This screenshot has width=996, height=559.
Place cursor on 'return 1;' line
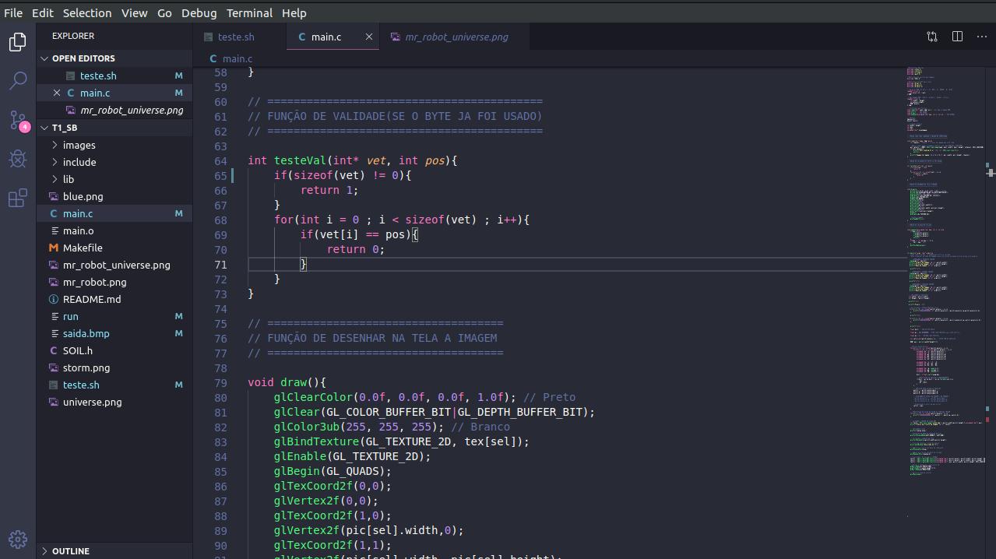coord(329,190)
